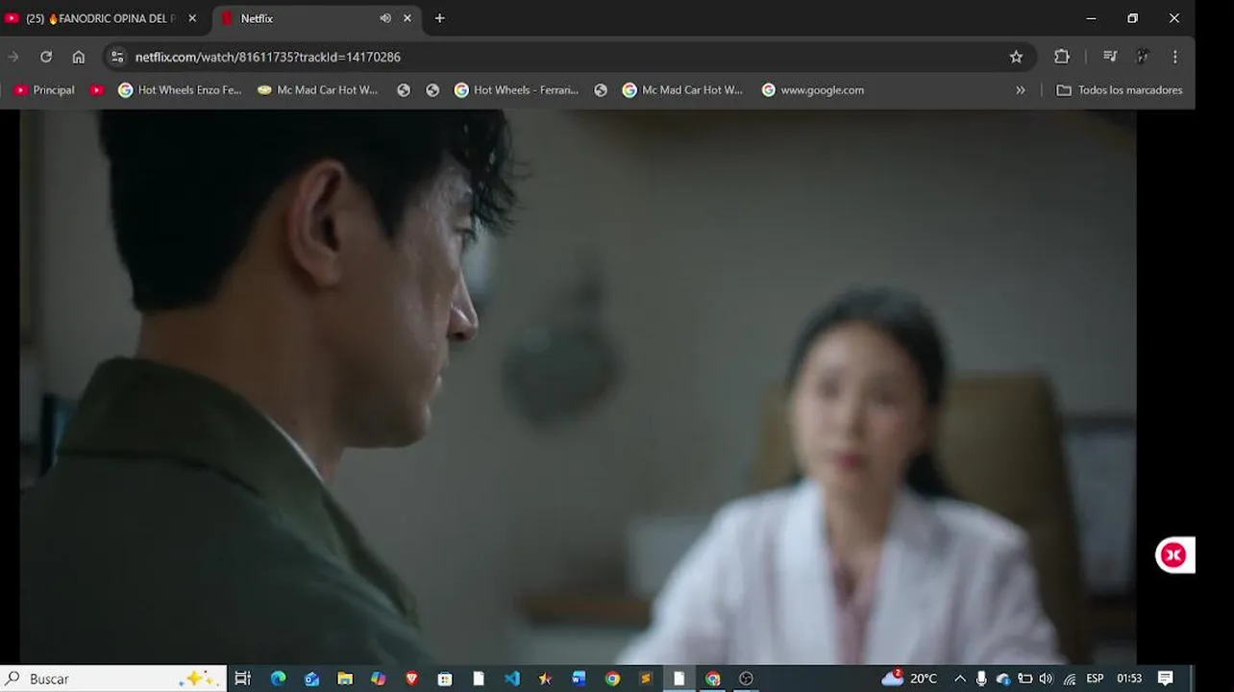The height and width of the screenshot is (692, 1234).
Task: Open Microsoft Store from taskbar
Action: pyautogui.click(x=445, y=679)
